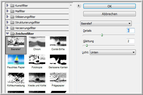The width and height of the screenshot is (143, 95).
Task: Click the Kunstfilter category label
Action: coord(22,6)
